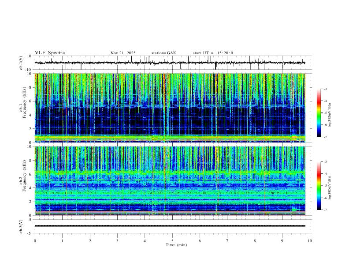Click time axis tick label '10'

tap(310, 241)
